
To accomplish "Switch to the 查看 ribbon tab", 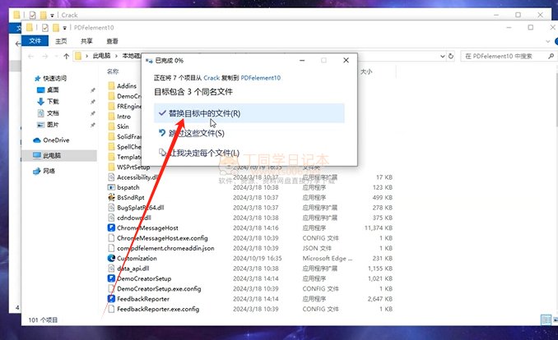I will click(112, 40).
